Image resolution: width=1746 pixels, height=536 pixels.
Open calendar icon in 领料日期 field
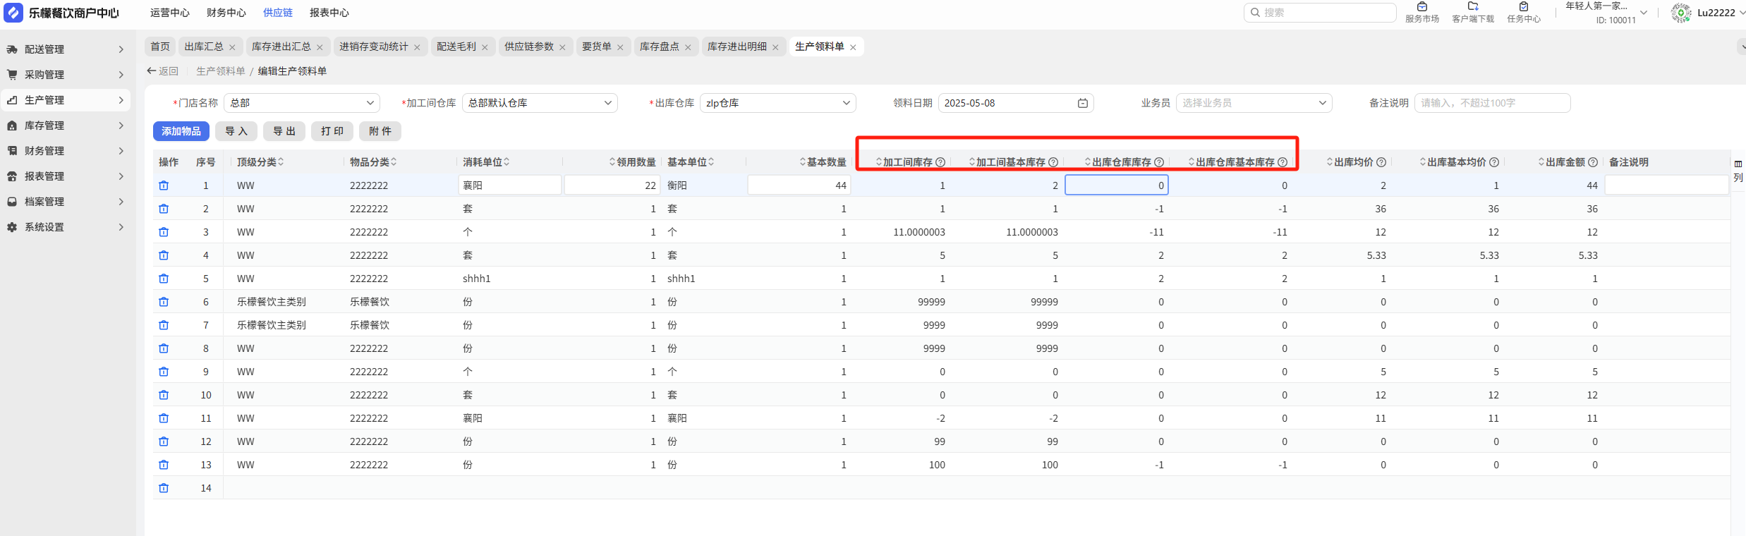coord(1083,103)
